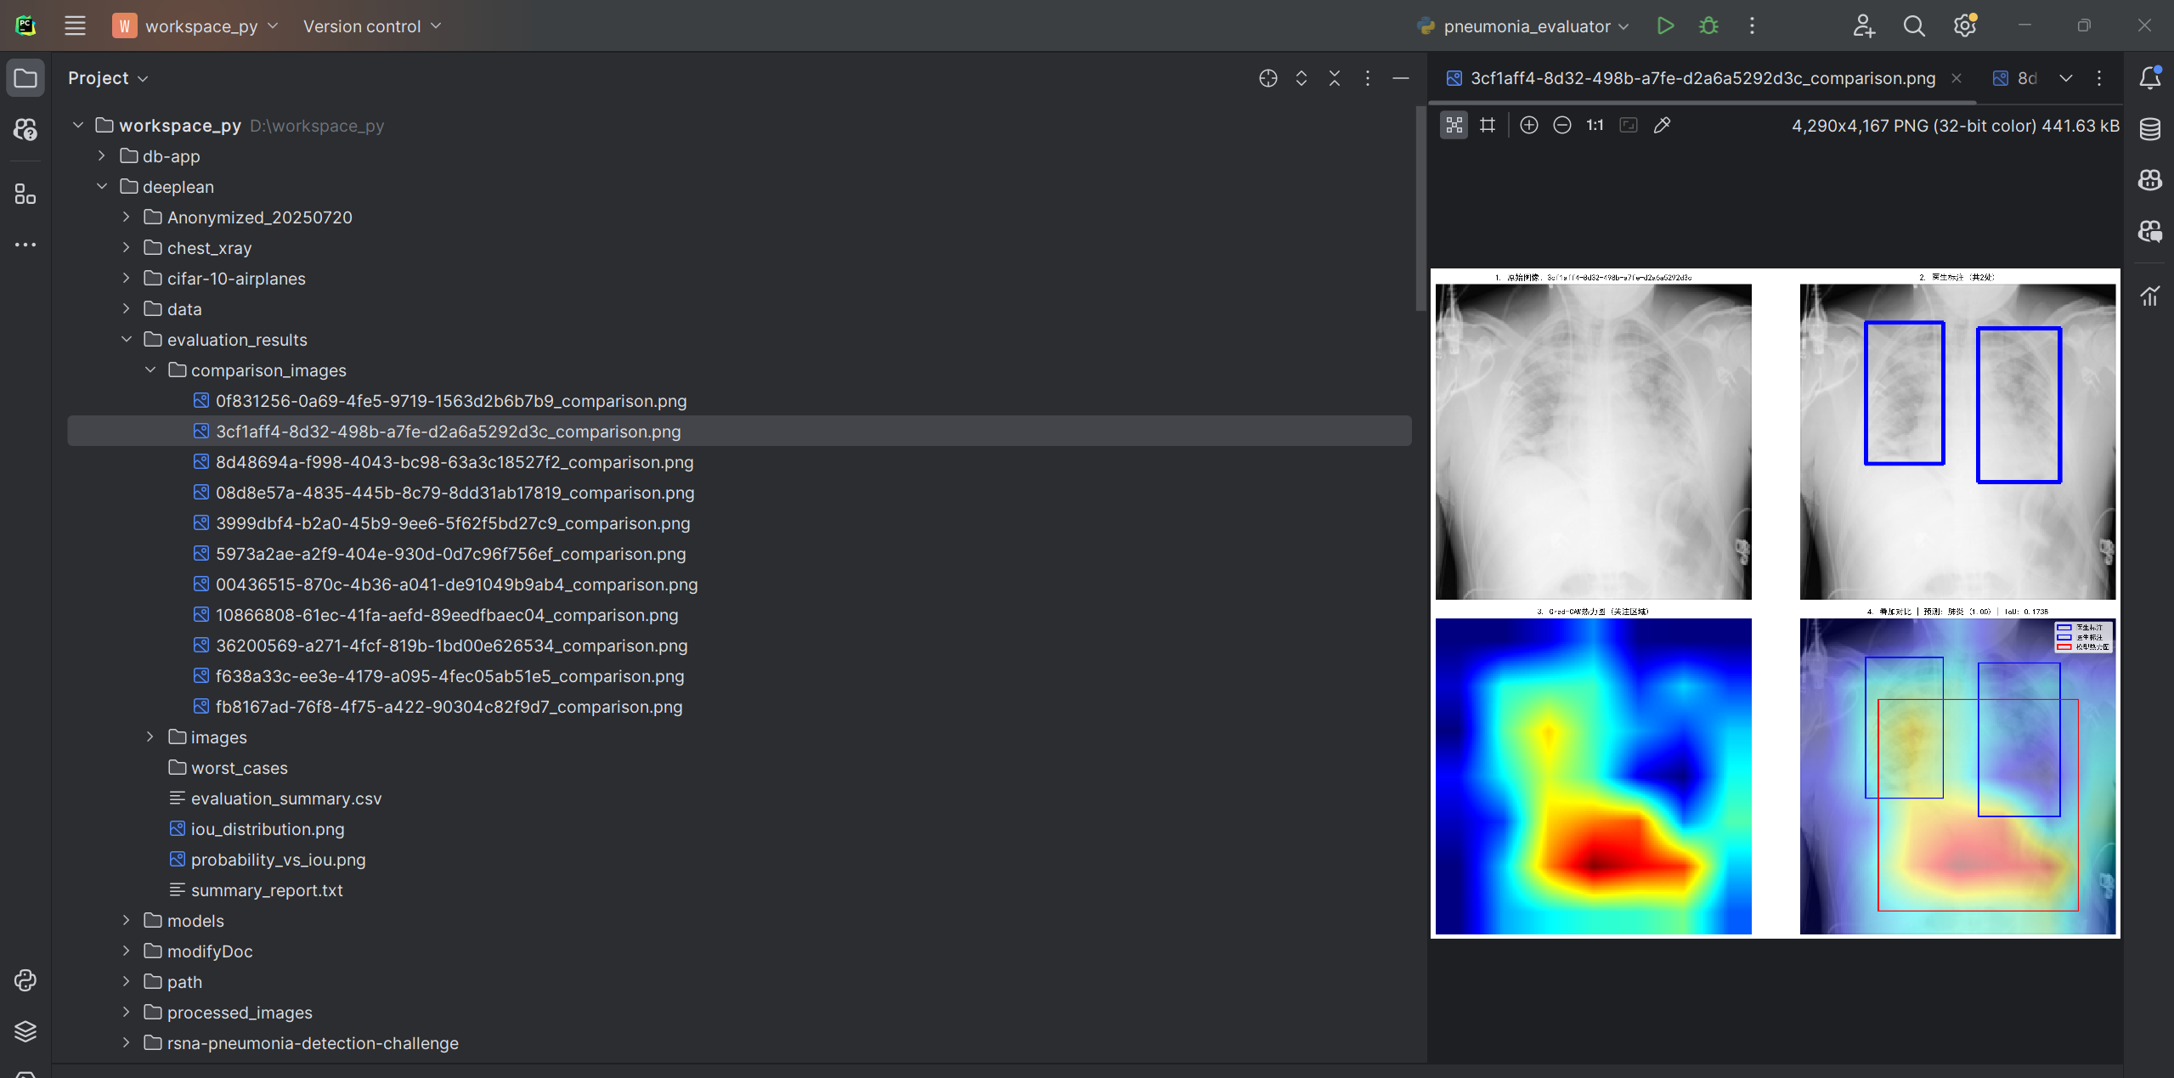Image resolution: width=2174 pixels, height=1078 pixels.
Task: Click Expand All in Project panel
Action: click(x=1301, y=78)
